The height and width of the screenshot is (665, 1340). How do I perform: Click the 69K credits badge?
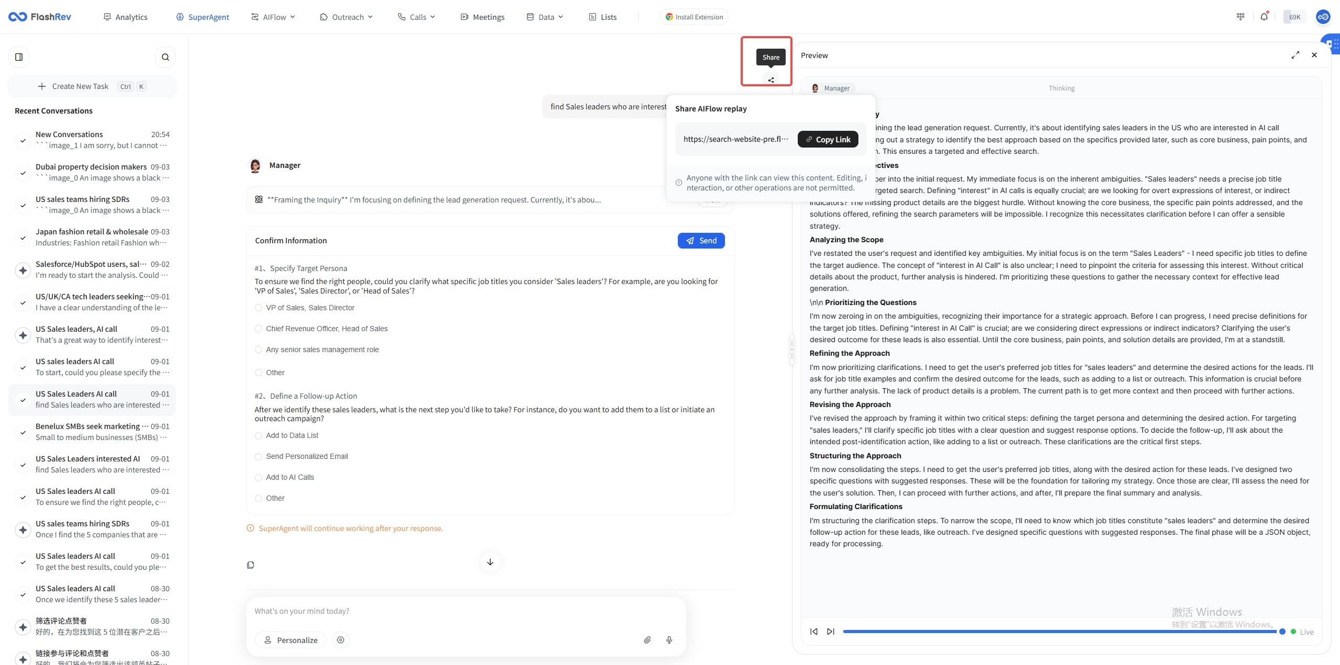pos(1295,17)
